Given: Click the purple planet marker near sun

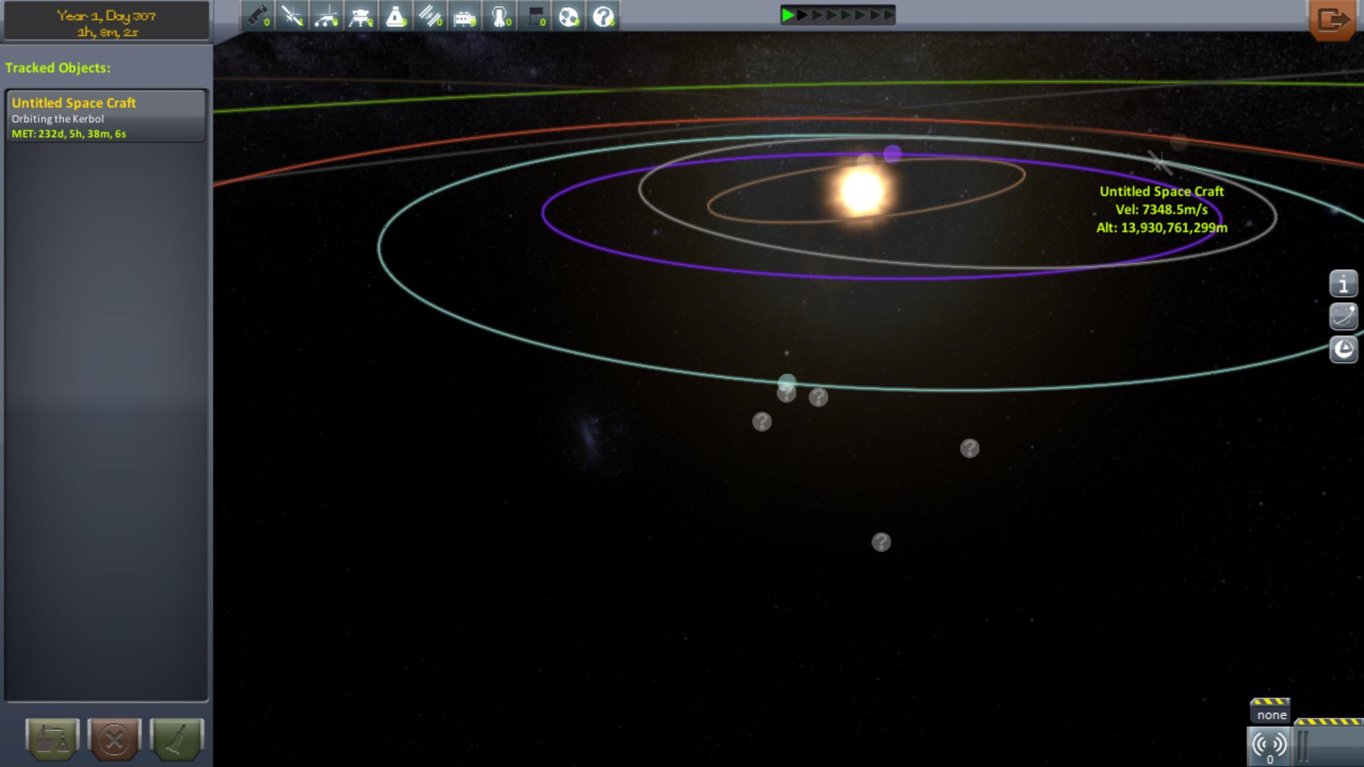Looking at the screenshot, I should coord(892,153).
